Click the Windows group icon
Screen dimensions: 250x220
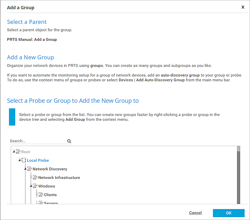point(35,186)
